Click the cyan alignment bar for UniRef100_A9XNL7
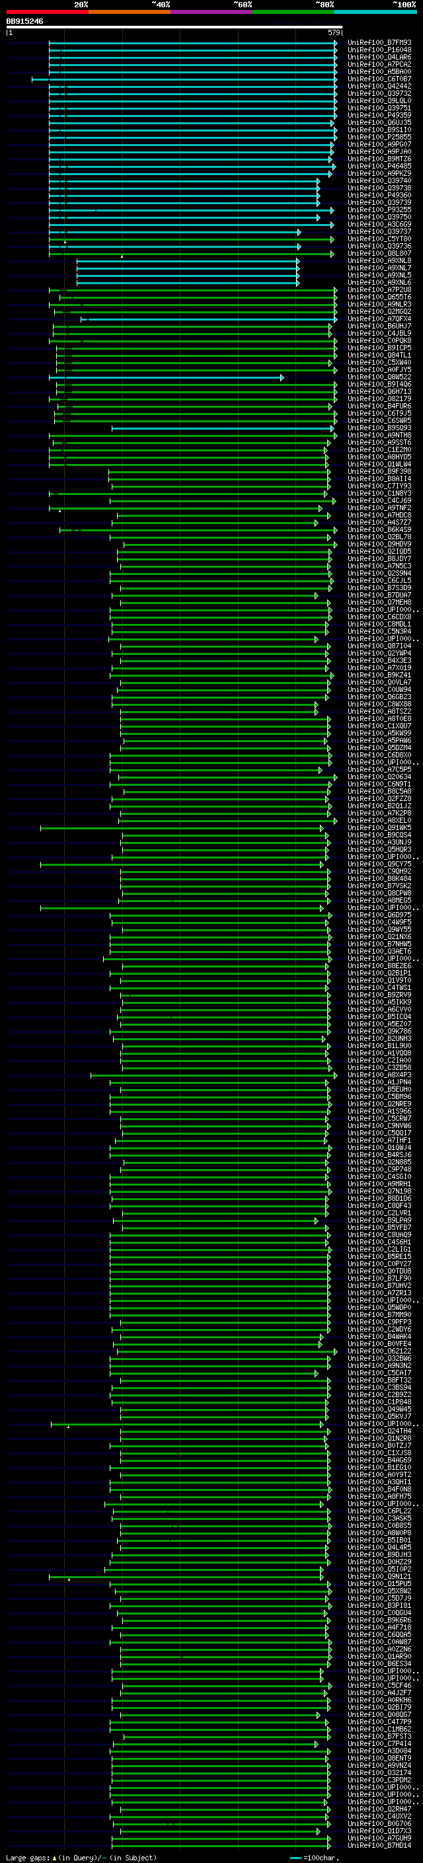This screenshot has height=1863, width=423. click(188, 268)
